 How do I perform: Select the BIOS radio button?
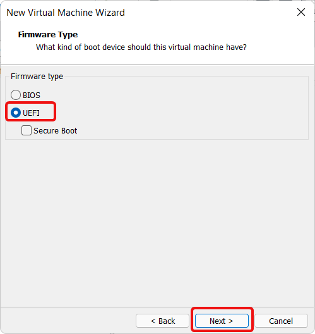click(16, 95)
